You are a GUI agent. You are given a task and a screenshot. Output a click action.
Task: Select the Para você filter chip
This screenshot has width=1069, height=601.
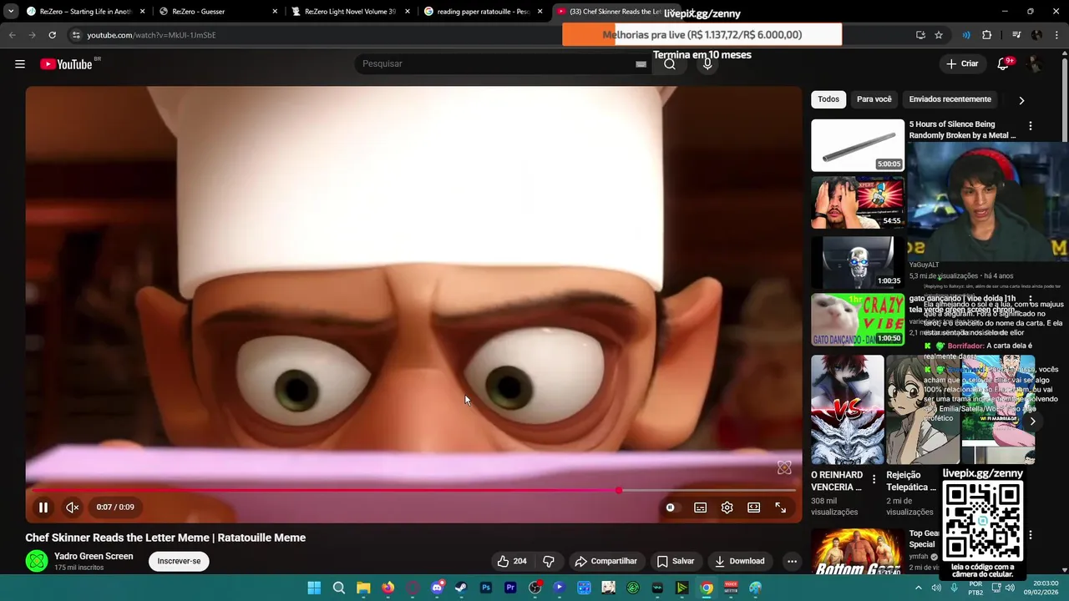874,99
